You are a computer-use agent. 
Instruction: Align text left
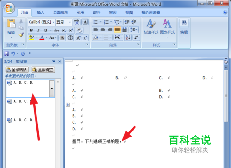tap(96, 30)
